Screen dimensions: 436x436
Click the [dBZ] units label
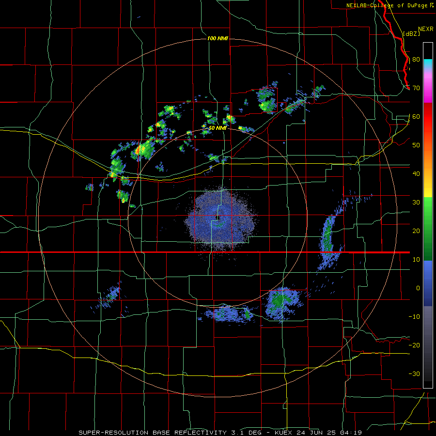pos(411,33)
